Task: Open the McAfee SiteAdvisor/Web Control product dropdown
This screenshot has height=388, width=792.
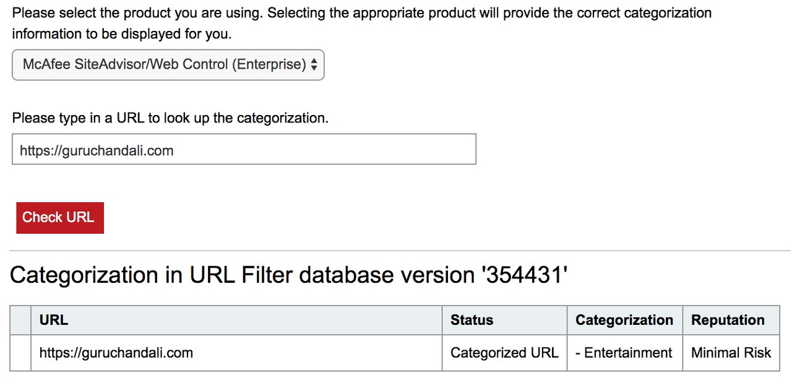Action: 168,64
